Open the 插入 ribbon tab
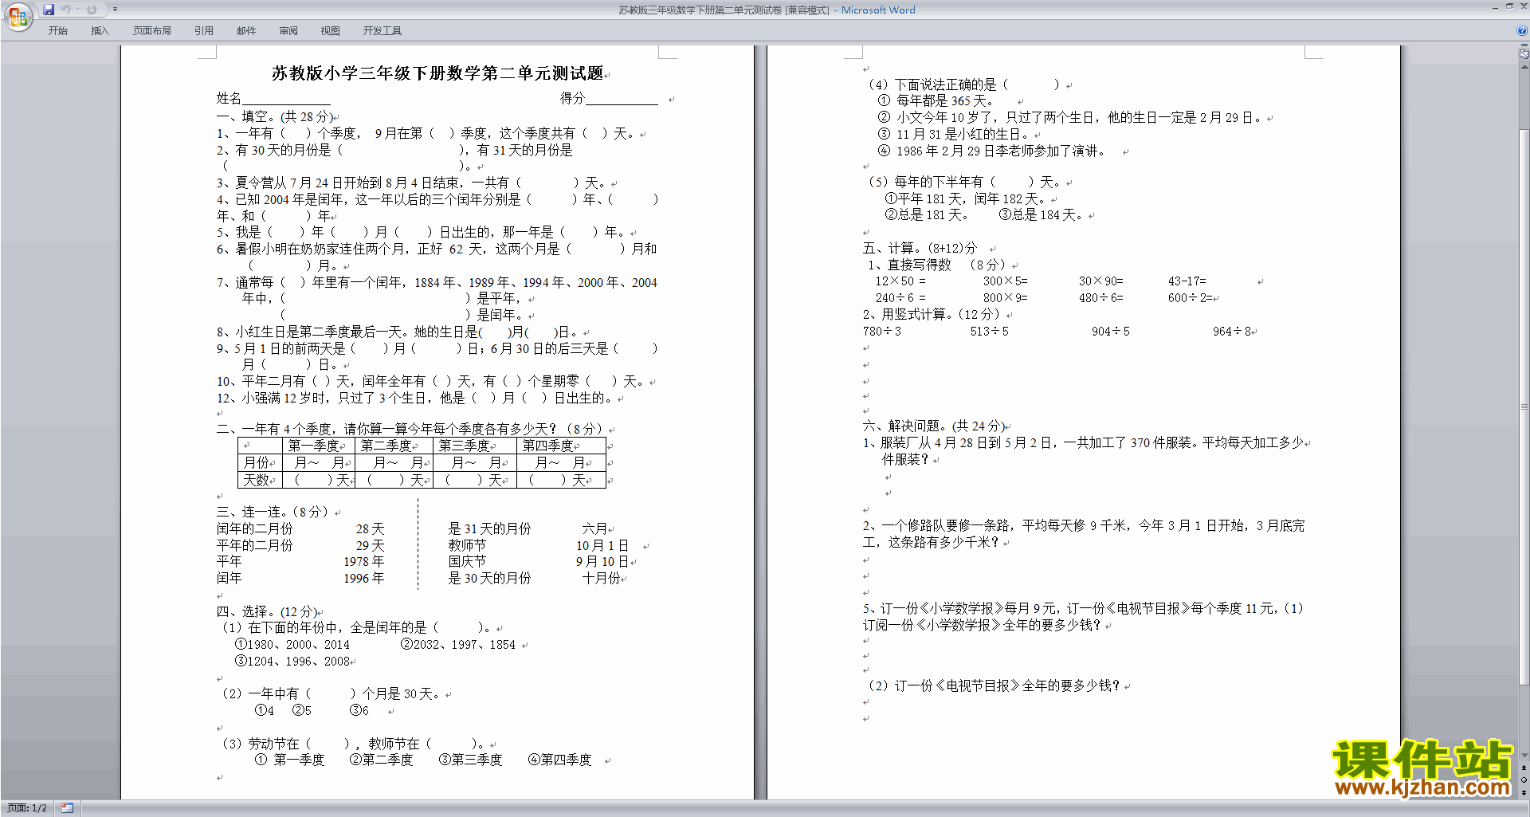 100,31
